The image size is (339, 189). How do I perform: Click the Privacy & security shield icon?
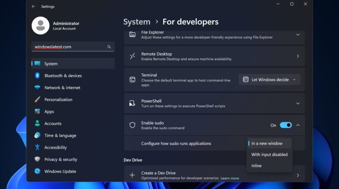pyautogui.click(x=37, y=159)
